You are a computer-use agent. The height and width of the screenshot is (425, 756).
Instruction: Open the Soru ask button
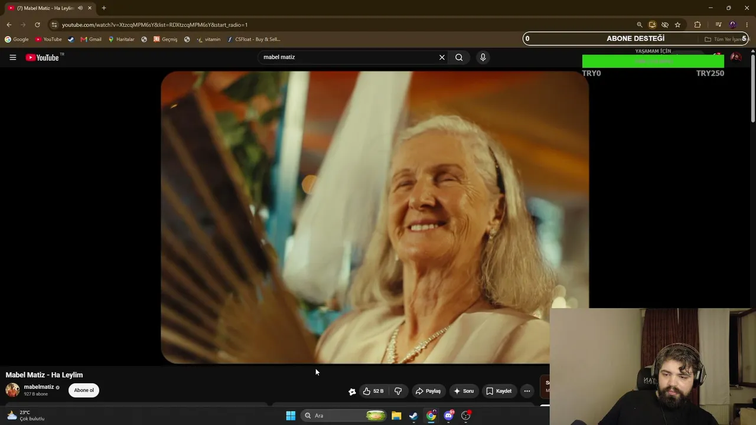(x=464, y=391)
